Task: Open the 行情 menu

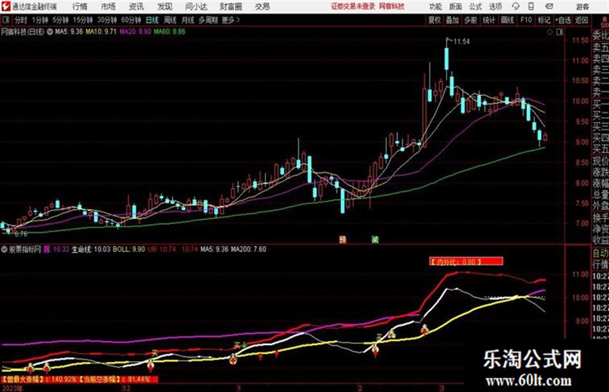Action: pos(80,6)
